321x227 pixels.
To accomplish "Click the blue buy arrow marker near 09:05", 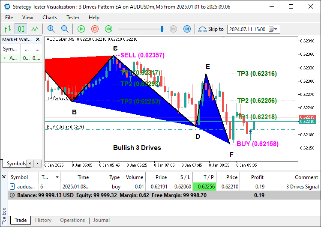I will click(x=250, y=131).
